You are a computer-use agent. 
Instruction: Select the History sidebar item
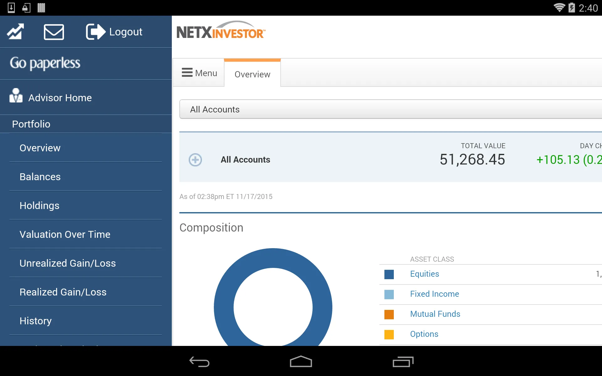[x=36, y=321]
